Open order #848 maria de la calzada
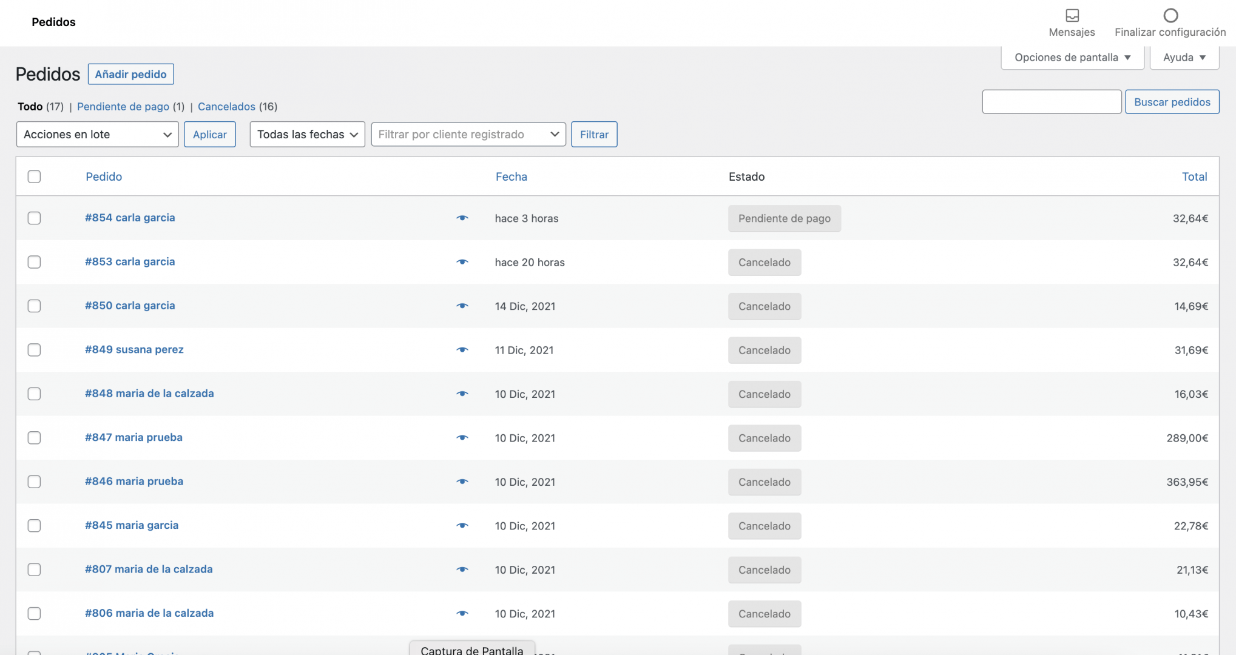The image size is (1236, 655). pyautogui.click(x=149, y=394)
